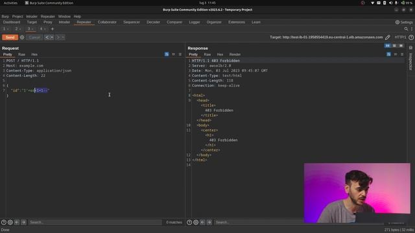Switch Response view to Hex
Viewport: 415px width, 233px height.
click(x=220, y=54)
